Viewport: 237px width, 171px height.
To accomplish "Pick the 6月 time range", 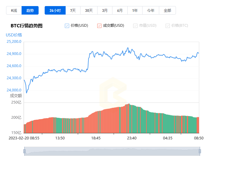I will [x=120, y=10].
